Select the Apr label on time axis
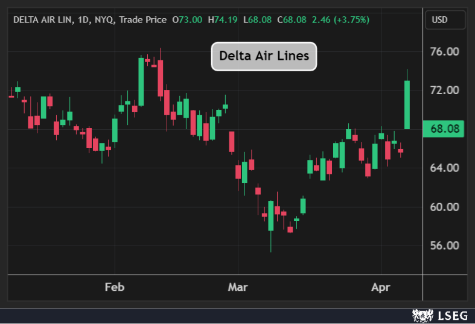The width and height of the screenshot is (475, 324). click(x=381, y=287)
